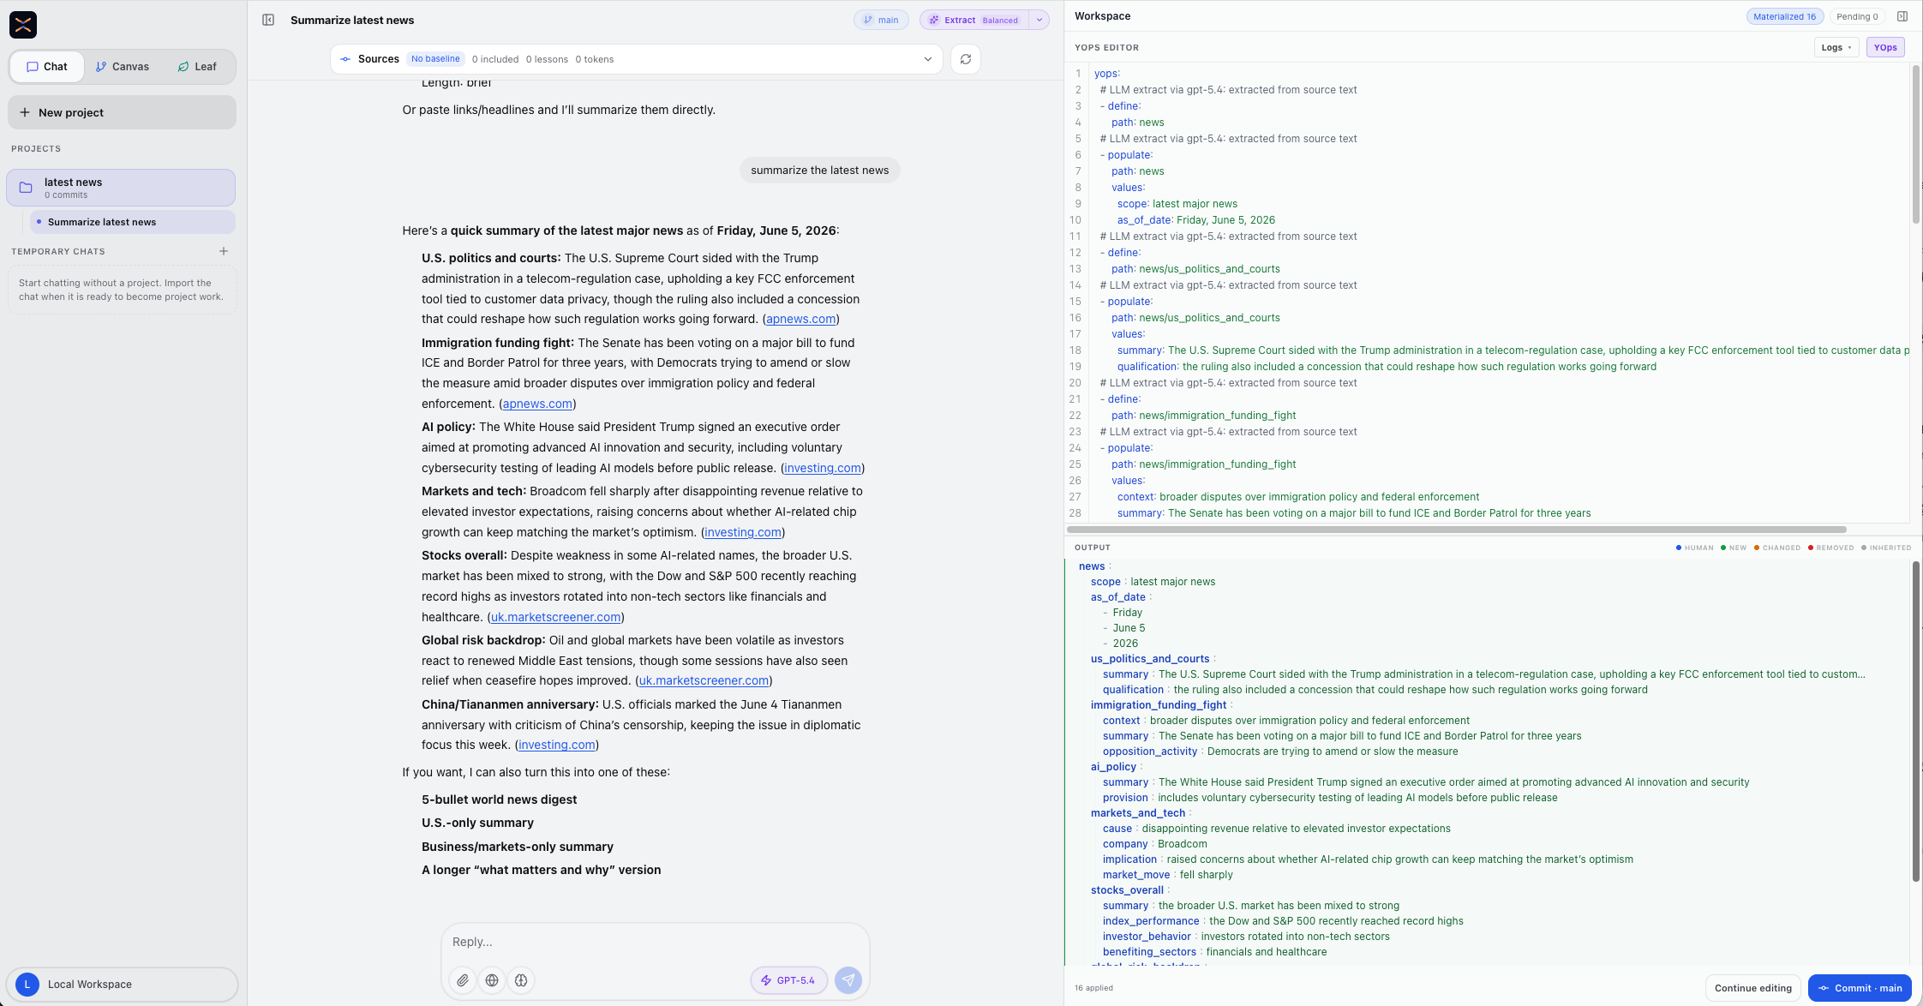This screenshot has height=1006, width=1923.
Task: Click editor line 'as_of_date: Friday, June 5, 2026'
Action: pos(1195,220)
